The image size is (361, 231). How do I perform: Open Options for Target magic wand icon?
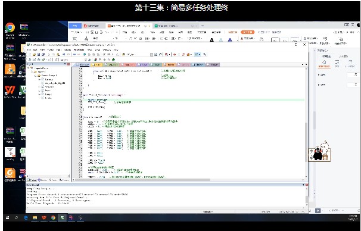[x=89, y=60]
